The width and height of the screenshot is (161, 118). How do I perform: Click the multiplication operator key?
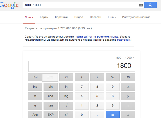click(x=128, y=96)
